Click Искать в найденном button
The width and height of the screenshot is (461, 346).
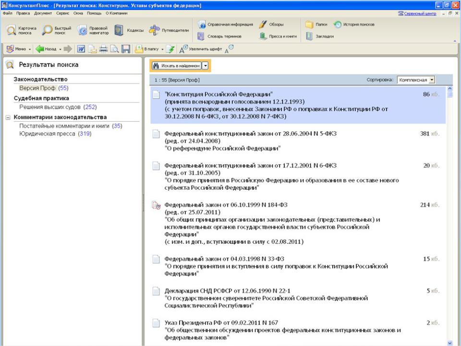tap(176, 66)
